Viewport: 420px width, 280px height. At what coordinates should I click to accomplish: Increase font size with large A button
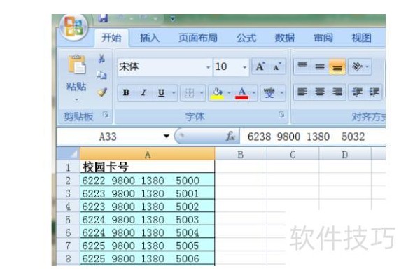click(260, 66)
